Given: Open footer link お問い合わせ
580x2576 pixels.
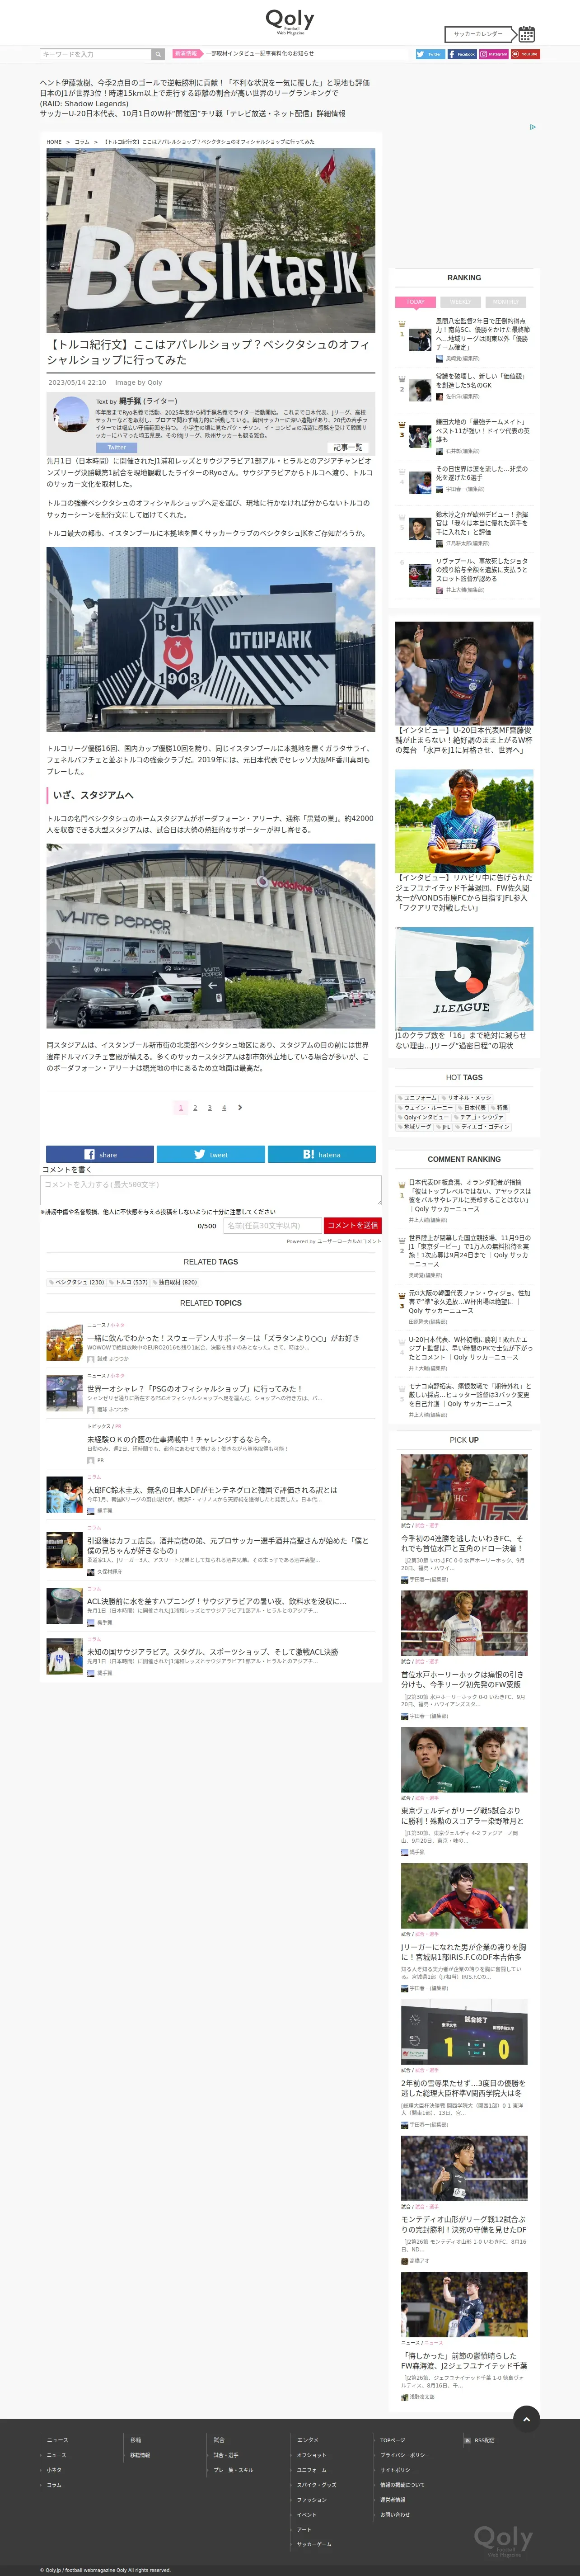Looking at the screenshot, I should pyautogui.click(x=395, y=2515).
